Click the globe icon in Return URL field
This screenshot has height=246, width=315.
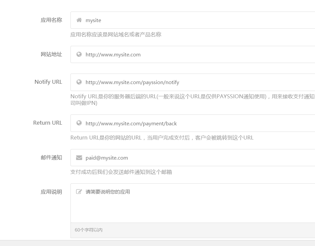point(79,123)
